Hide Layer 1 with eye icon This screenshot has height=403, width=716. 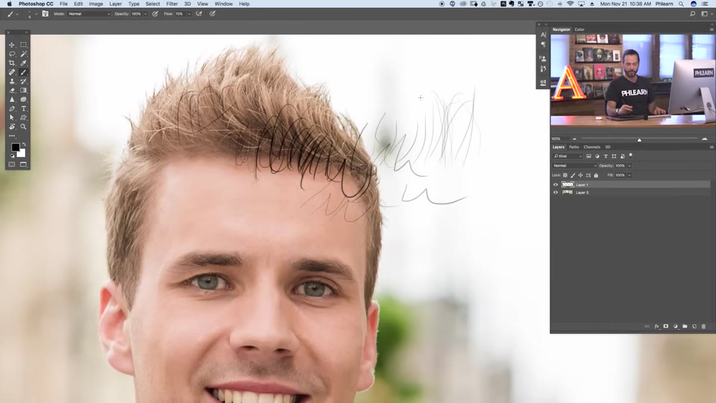coord(555,185)
